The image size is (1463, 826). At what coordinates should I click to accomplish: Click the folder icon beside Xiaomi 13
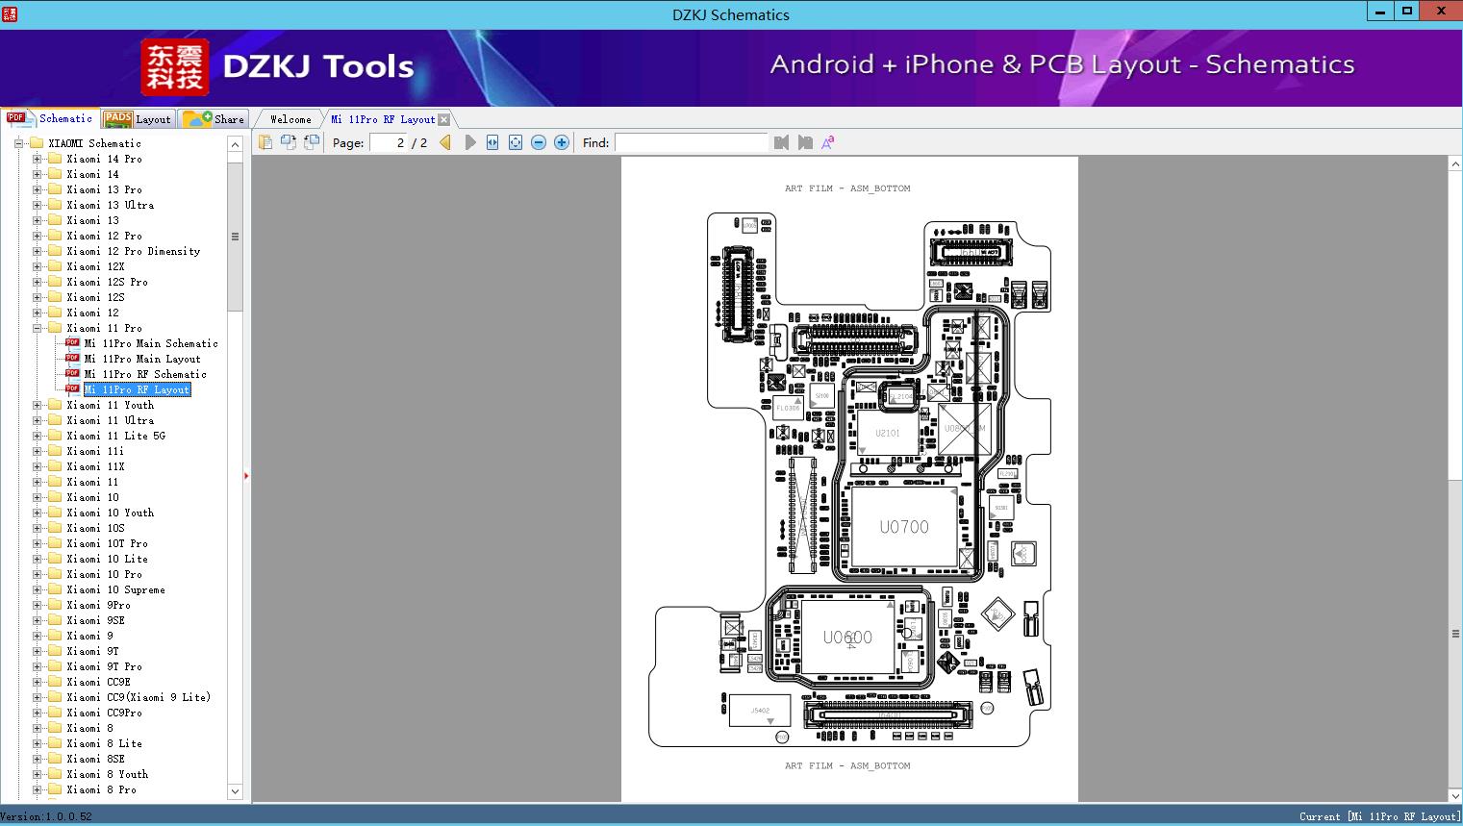tap(55, 220)
